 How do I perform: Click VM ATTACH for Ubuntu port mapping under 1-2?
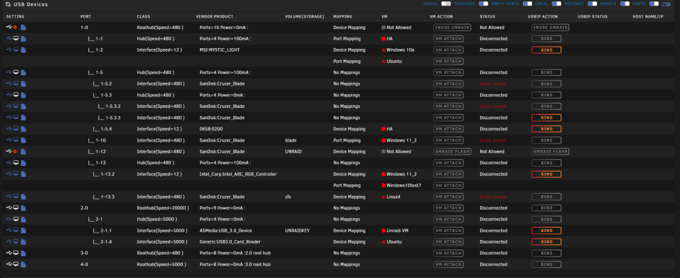(448, 61)
